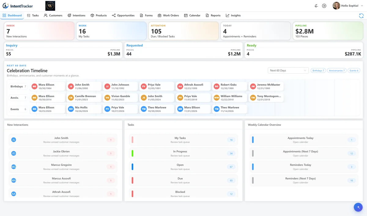This screenshot has width=367, height=216.
Task: Click Appointments (Next 7 Days) badge 12
Action: pyautogui.click(x=352, y=153)
